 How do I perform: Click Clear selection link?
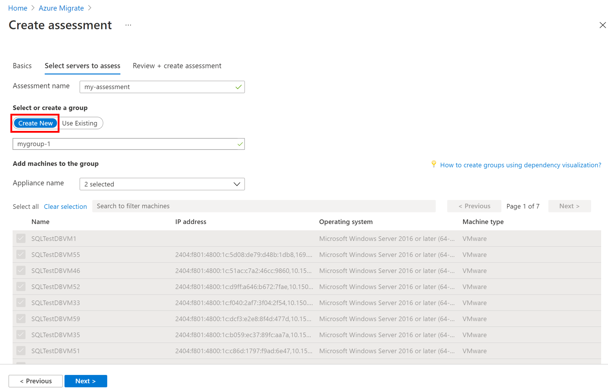[65, 206]
